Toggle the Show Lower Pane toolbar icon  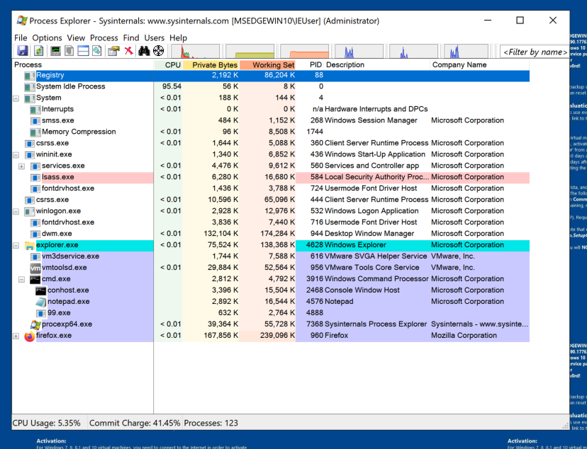(83, 51)
